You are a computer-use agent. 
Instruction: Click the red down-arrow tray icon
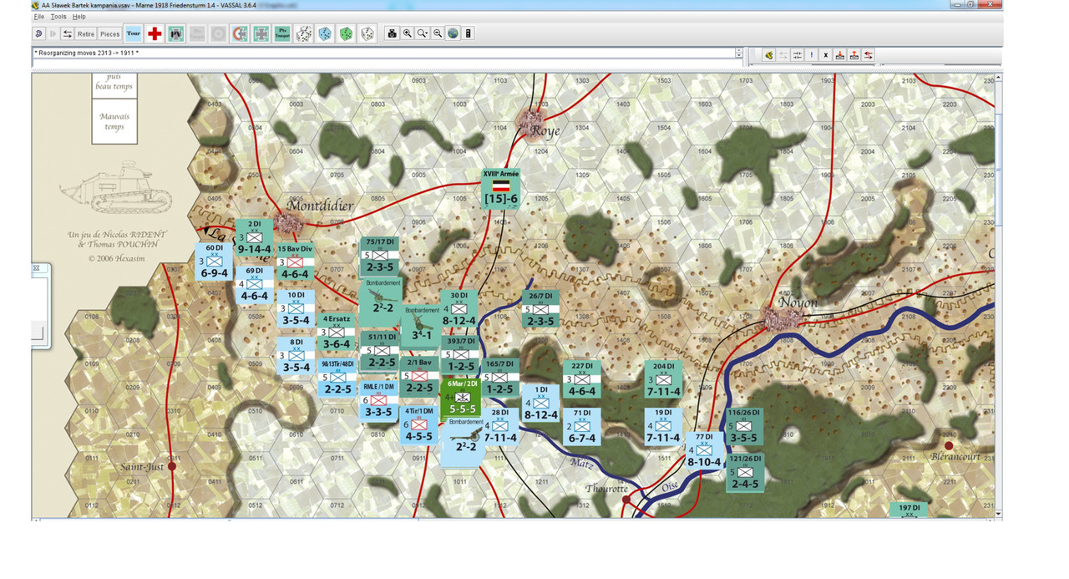coord(840,55)
